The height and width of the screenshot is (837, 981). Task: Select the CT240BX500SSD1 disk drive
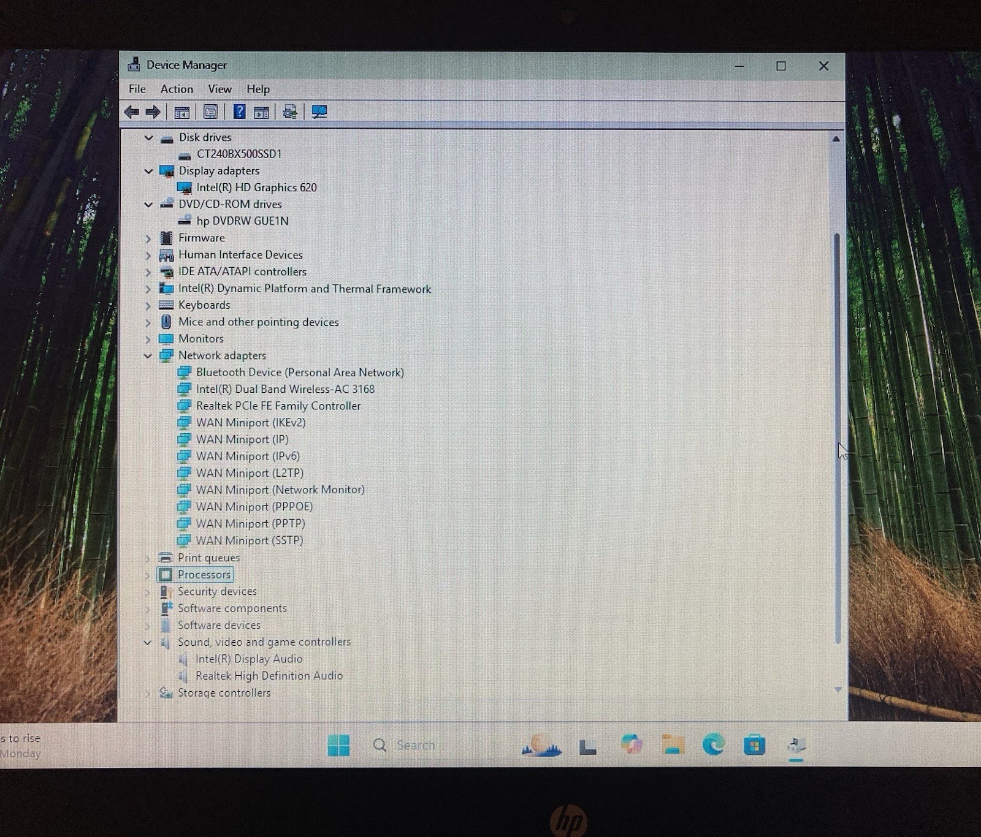click(x=239, y=154)
